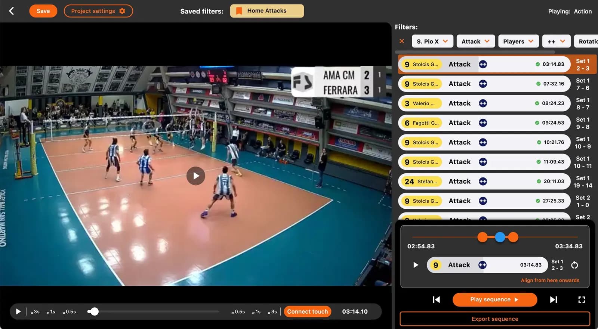Click play in the bottom video control bar
598x329 pixels.
pos(18,311)
